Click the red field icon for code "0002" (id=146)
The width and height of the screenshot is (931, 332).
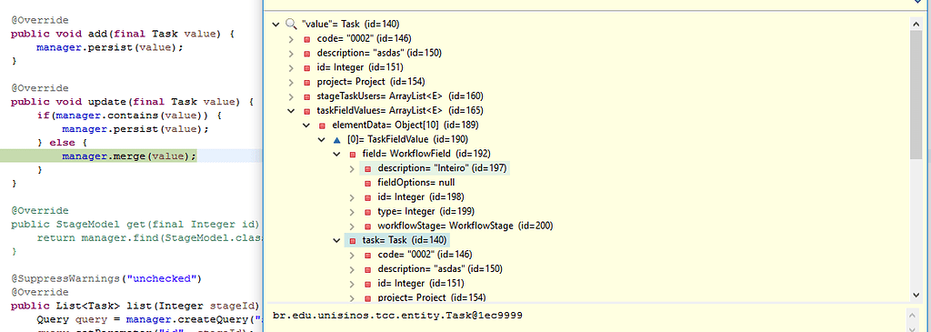click(307, 38)
